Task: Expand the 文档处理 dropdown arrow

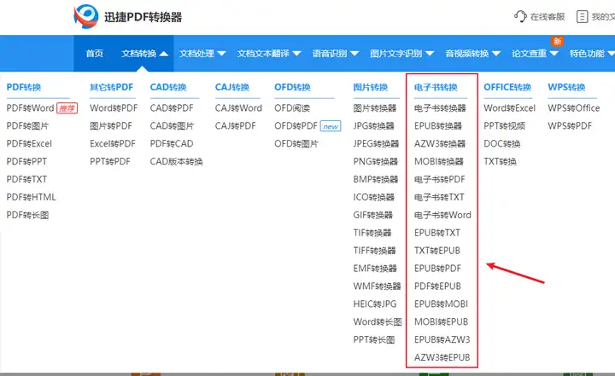Action: [x=221, y=54]
